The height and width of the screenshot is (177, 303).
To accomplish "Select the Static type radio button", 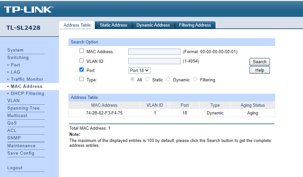I will [x=147, y=79].
